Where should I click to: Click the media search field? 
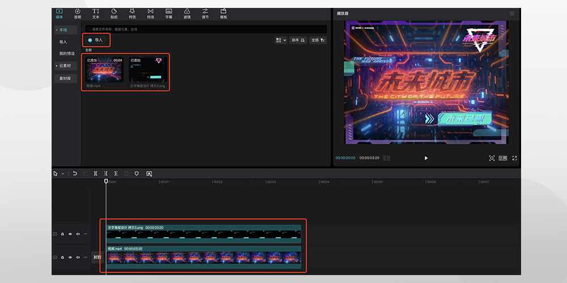point(206,29)
